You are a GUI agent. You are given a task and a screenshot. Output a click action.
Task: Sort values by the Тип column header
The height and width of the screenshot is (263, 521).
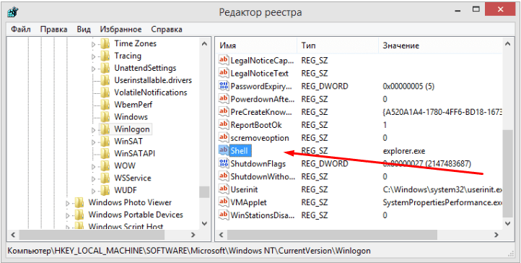click(x=338, y=46)
